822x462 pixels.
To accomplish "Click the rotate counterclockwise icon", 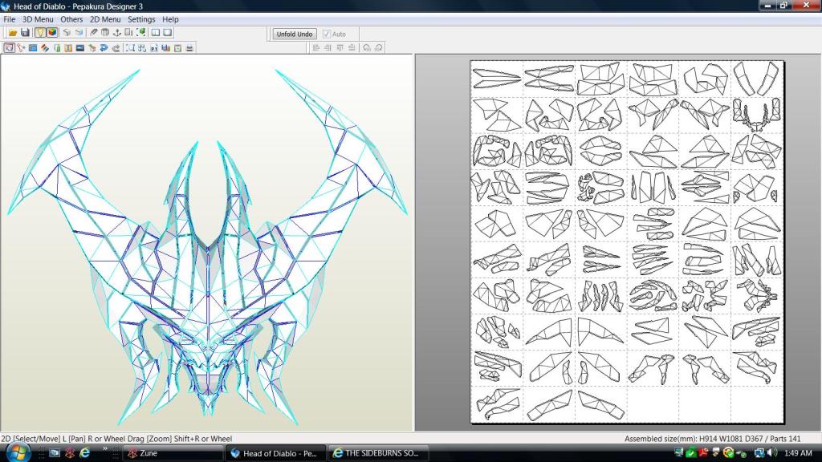I will pos(366,47).
